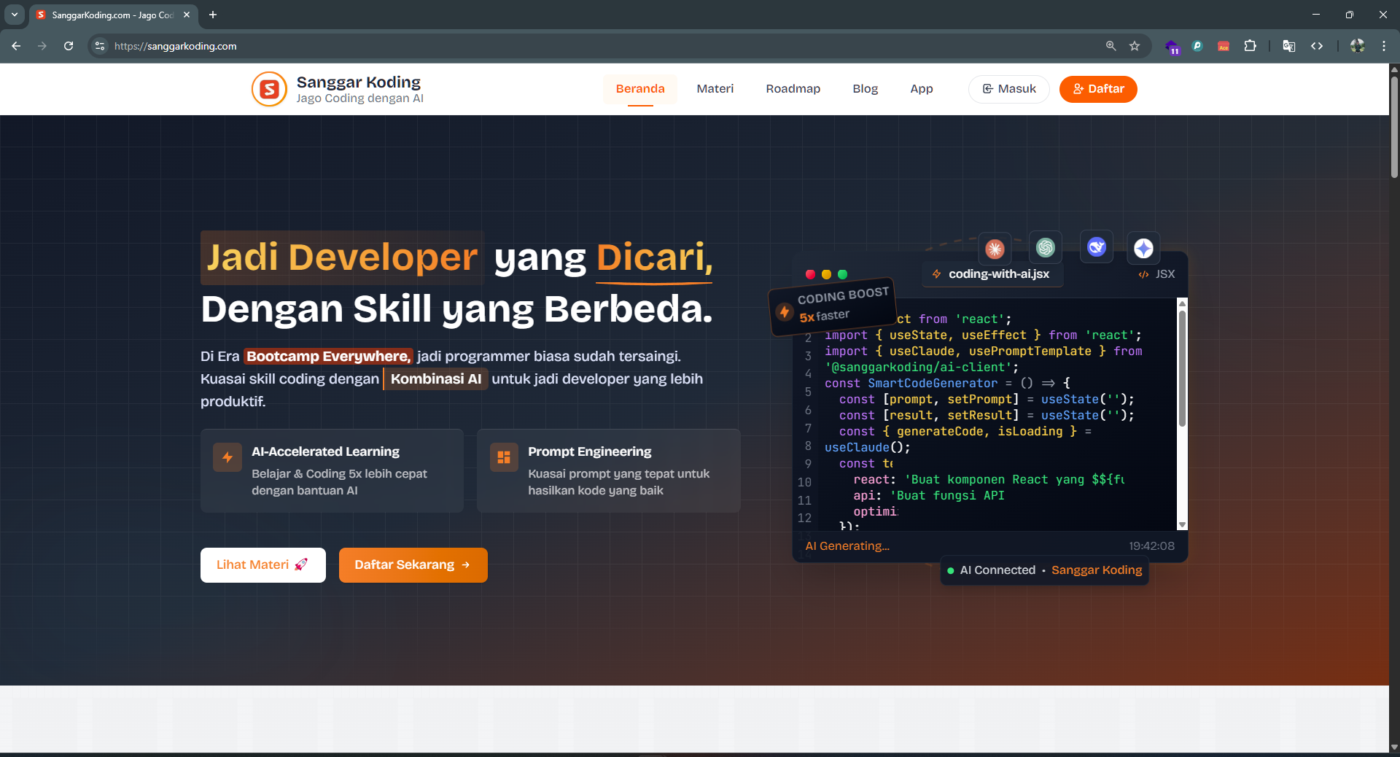
Task: Click the browser back arrow
Action: pyautogui.click(x=16, y=46)
